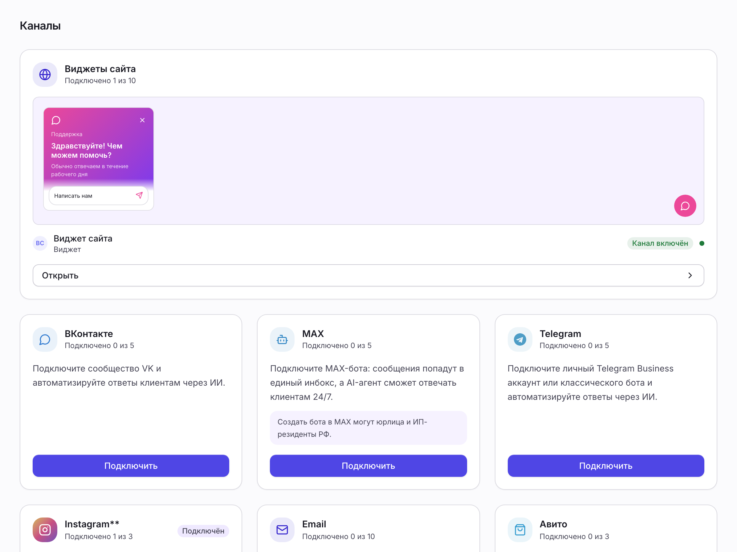Screen dimensions: 737x552
Task: Connect Telegram with the Подключить button
Action: coord(606,466)
